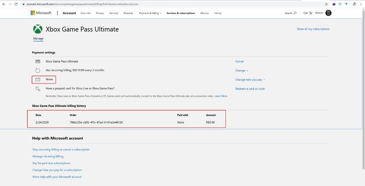Click the shield browser extension icon
Screen dimensions: 365x186
[340, 4]
